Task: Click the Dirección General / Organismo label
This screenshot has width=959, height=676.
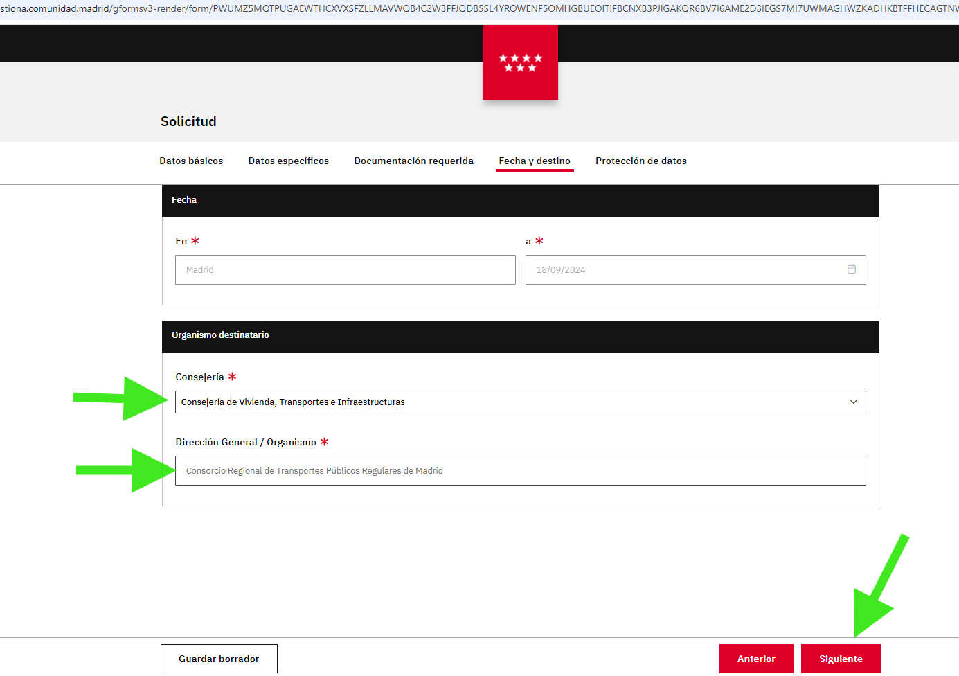Action: [245, 443]
